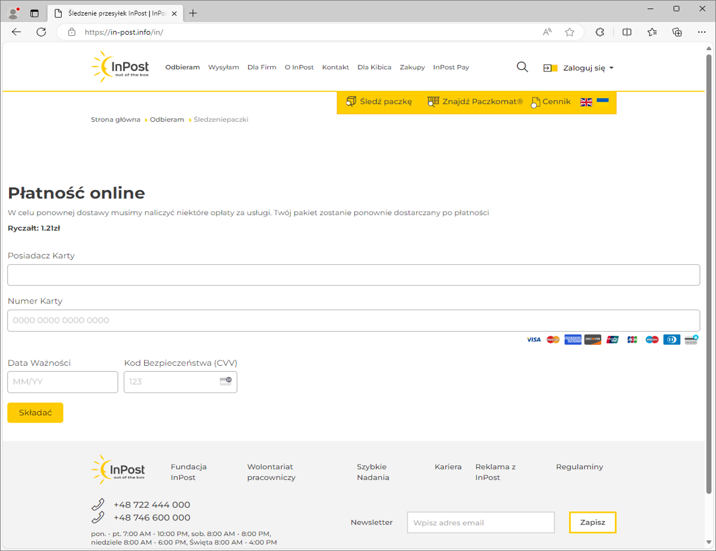Open the Znajdź Paczkomat link
The width and height of the screenshot is (716, 551).
pos(475,102)
